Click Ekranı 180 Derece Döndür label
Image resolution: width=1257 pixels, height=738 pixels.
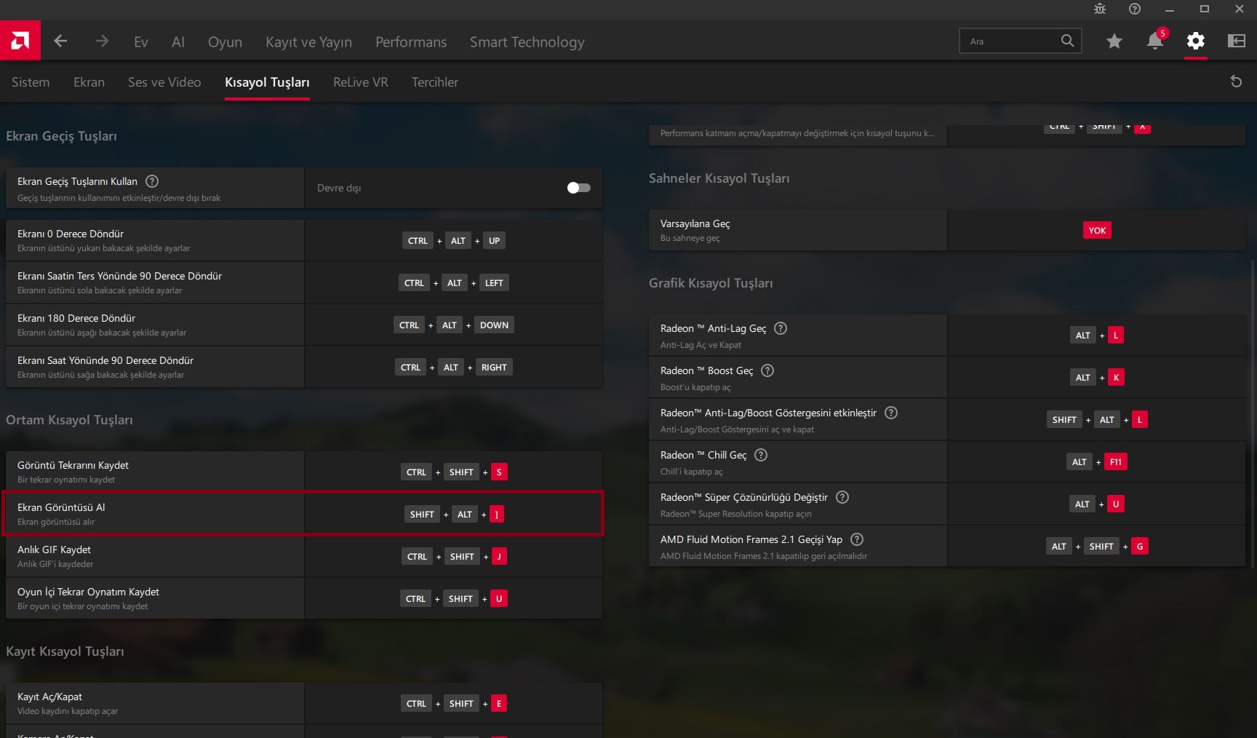(76, 318)
